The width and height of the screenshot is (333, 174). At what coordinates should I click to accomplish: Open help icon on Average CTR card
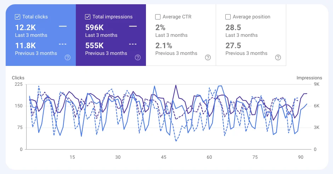coord(208,57)
